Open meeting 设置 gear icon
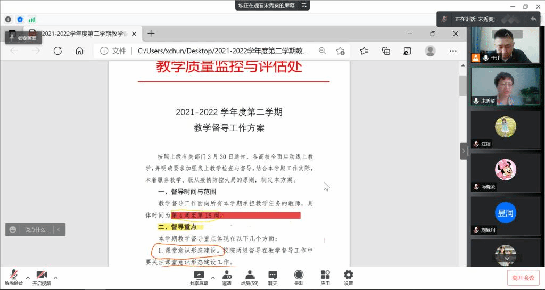Image resolution: width=545 pixels, height=290 pixels. click(349, 275)
